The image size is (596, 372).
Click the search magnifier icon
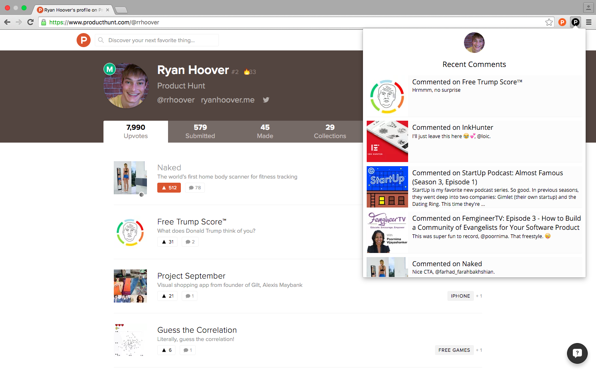click(x=101, y=40)
